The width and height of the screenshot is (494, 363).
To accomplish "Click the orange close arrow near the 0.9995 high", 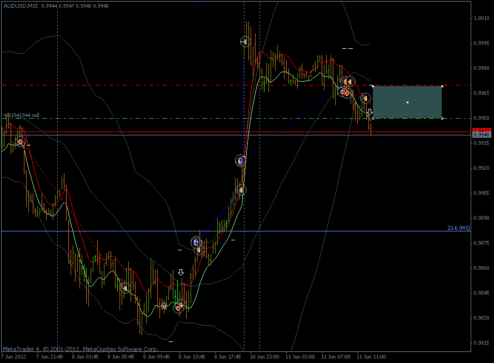I will tap(245, 42).
